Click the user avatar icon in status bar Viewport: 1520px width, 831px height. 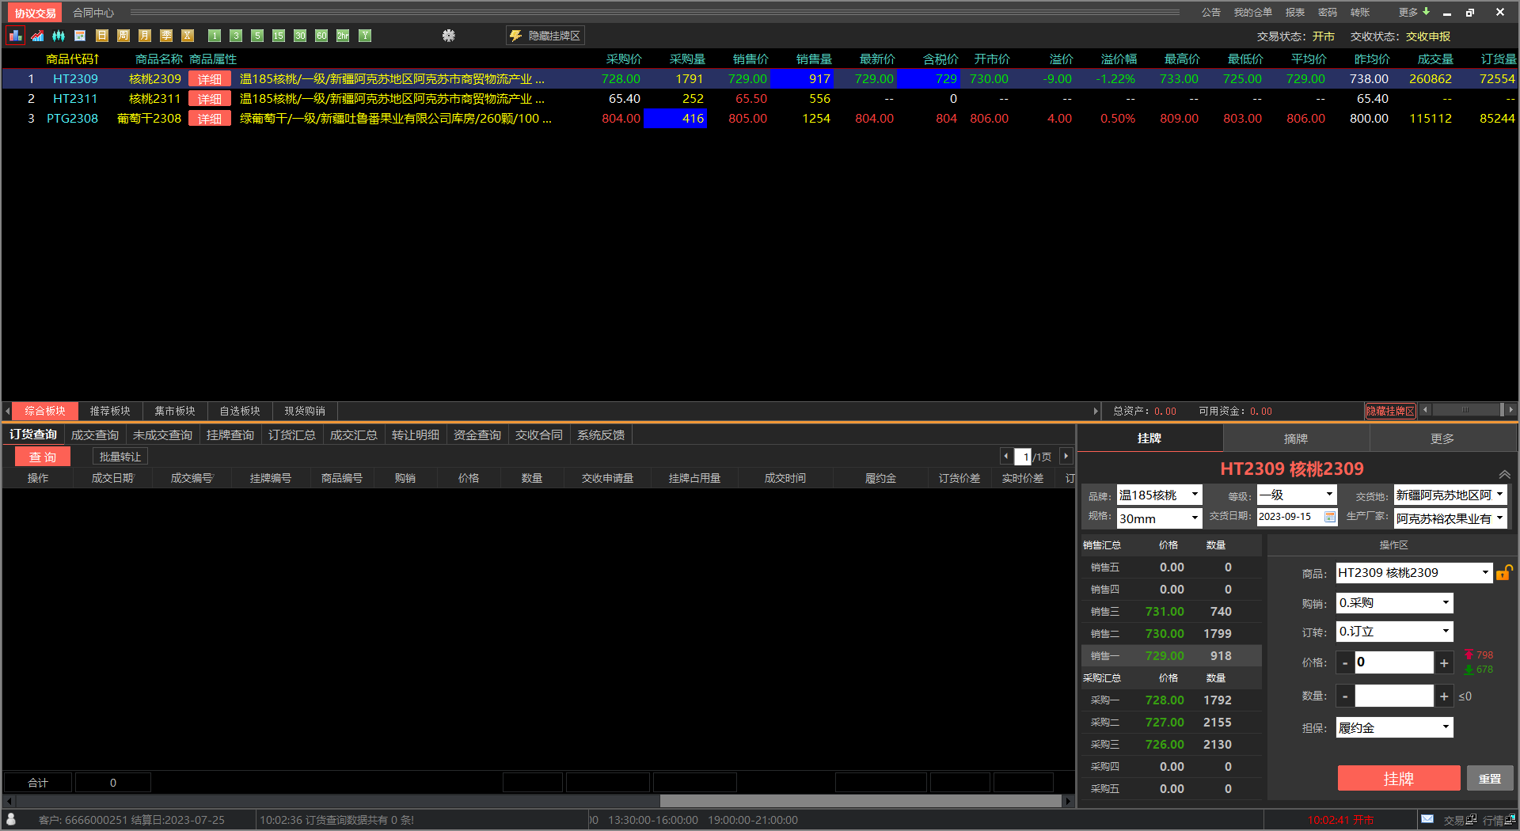coord(11,819)
